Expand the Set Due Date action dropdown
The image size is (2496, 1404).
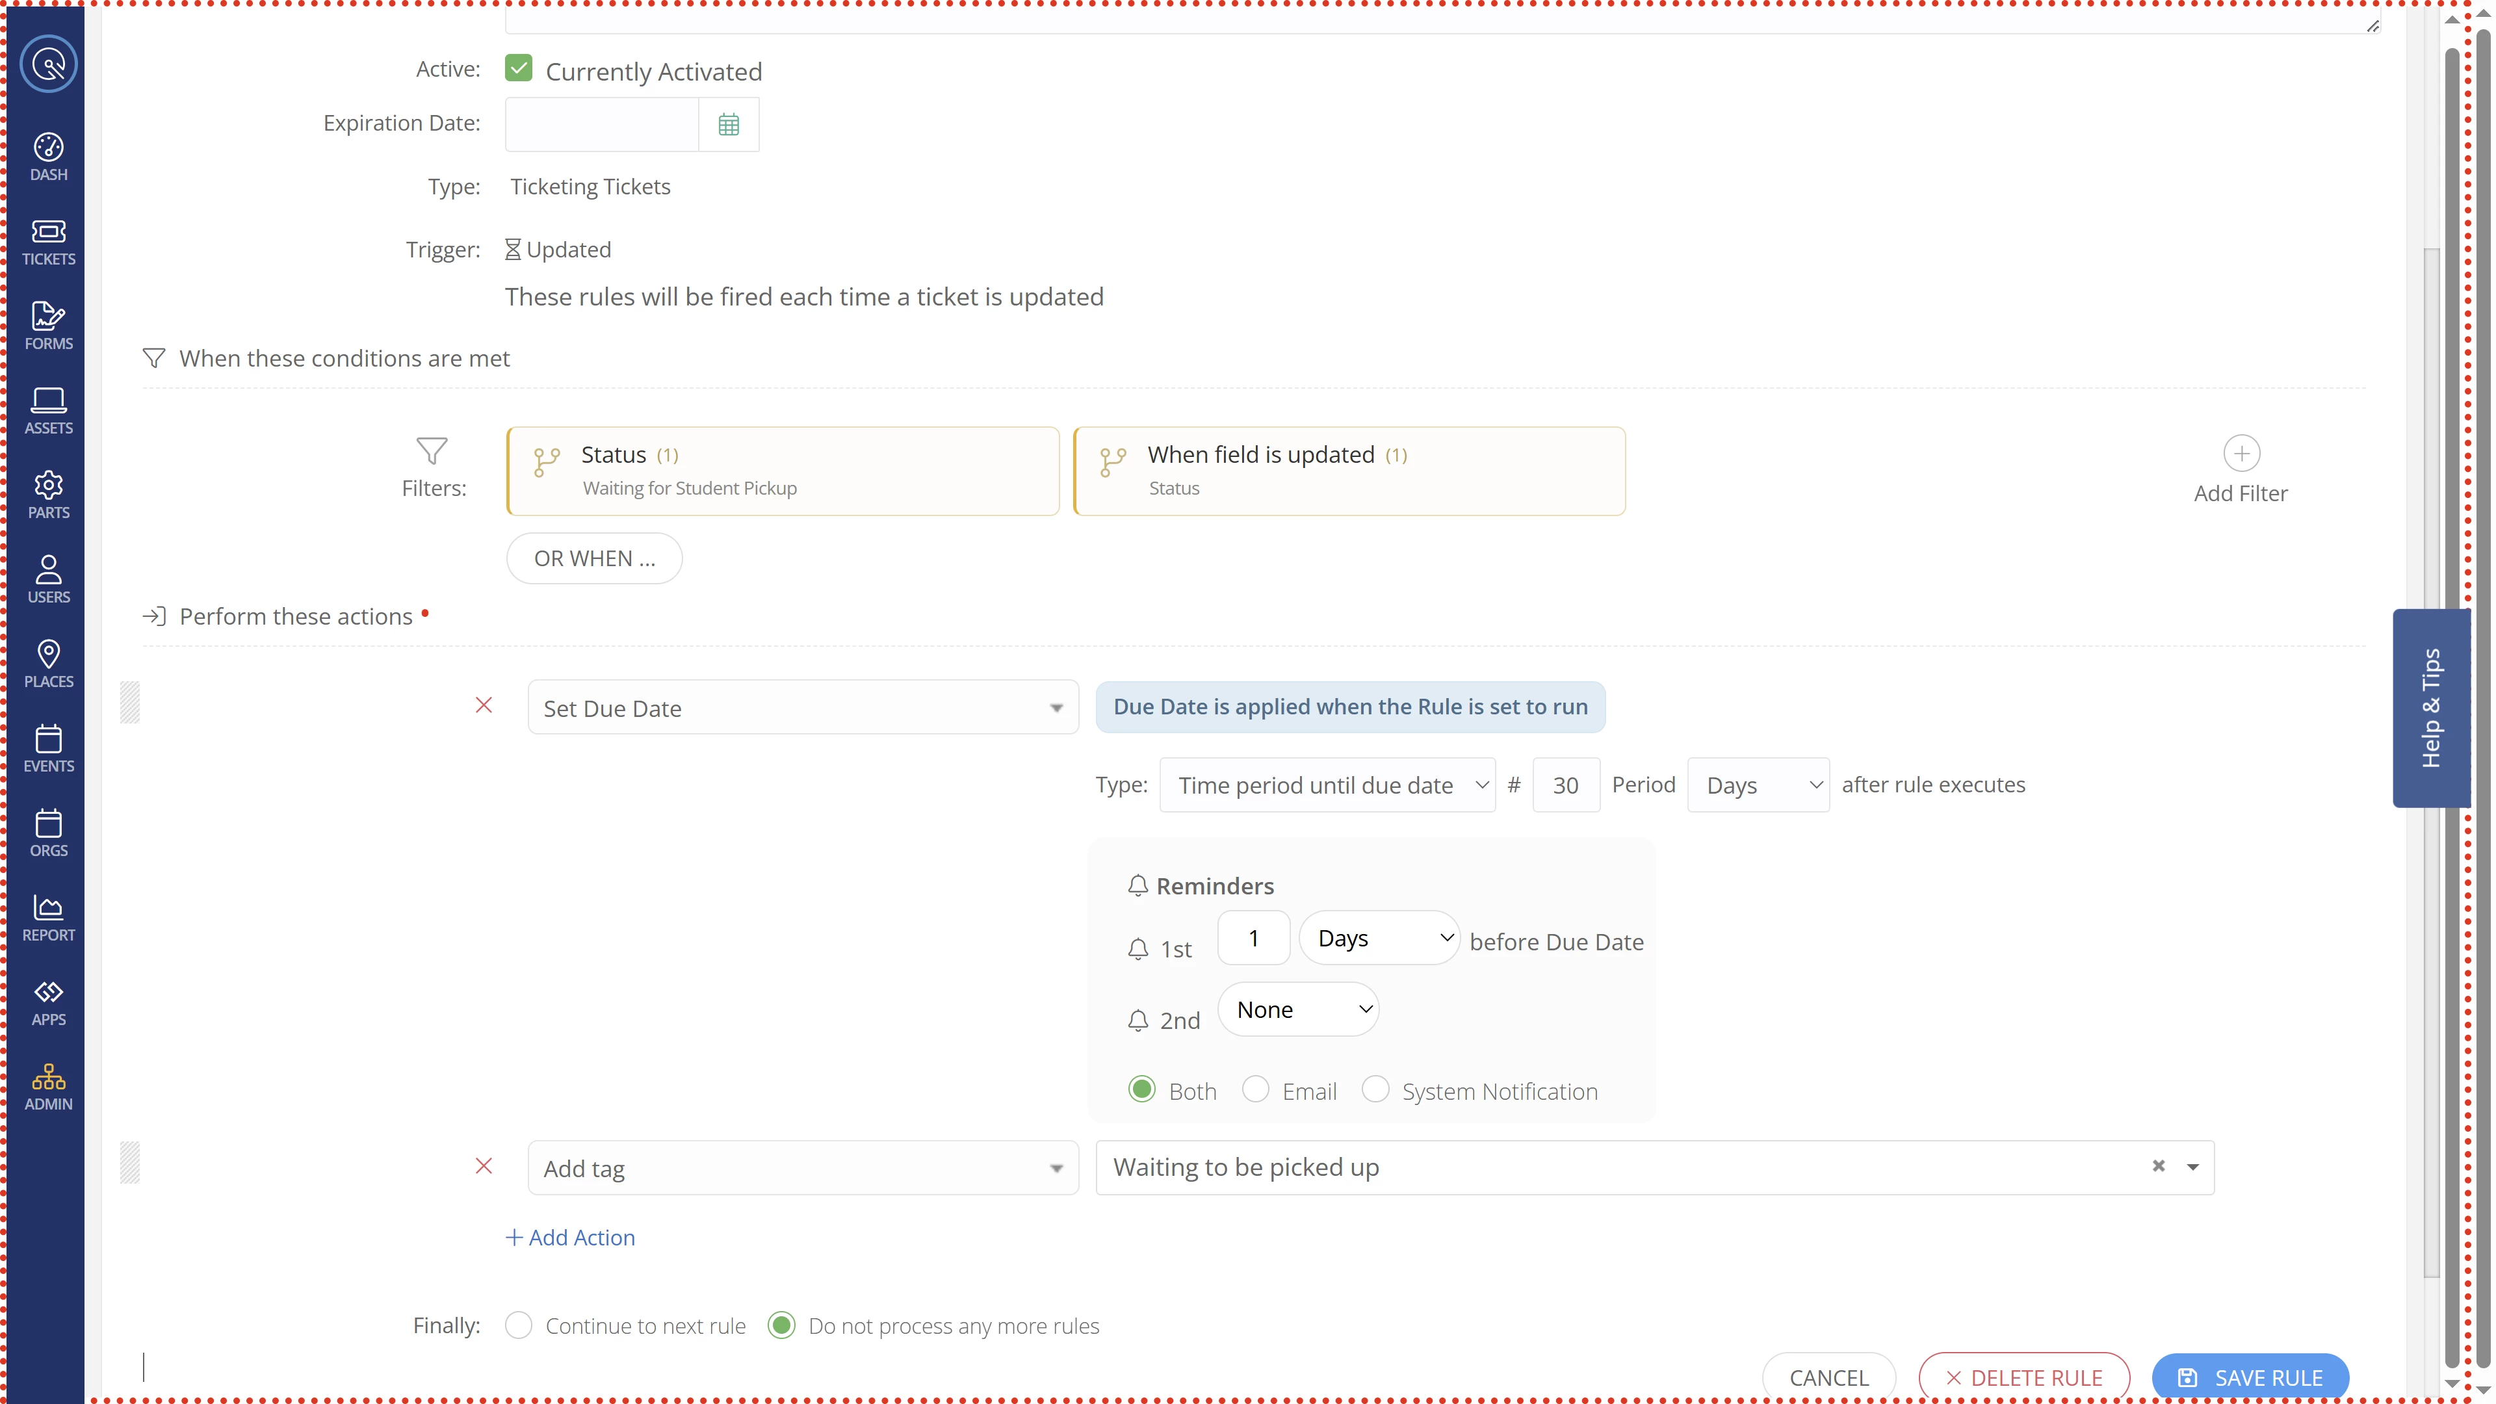[x=802, y=707]
